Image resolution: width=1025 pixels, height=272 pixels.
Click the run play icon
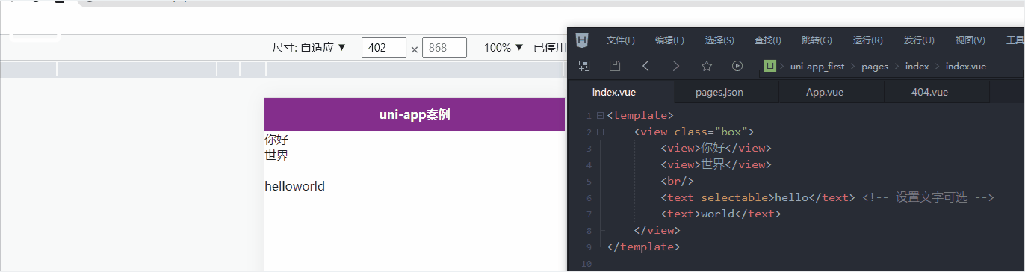coord(737,66)
